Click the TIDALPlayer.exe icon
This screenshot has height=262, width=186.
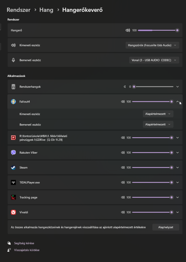click(x=13, y=182)
